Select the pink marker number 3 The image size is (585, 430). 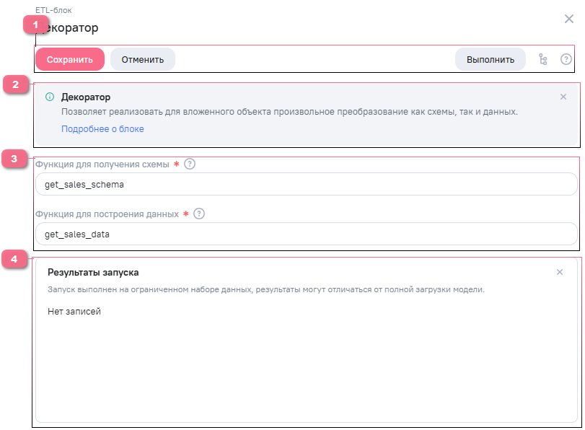tap(14, 159)
